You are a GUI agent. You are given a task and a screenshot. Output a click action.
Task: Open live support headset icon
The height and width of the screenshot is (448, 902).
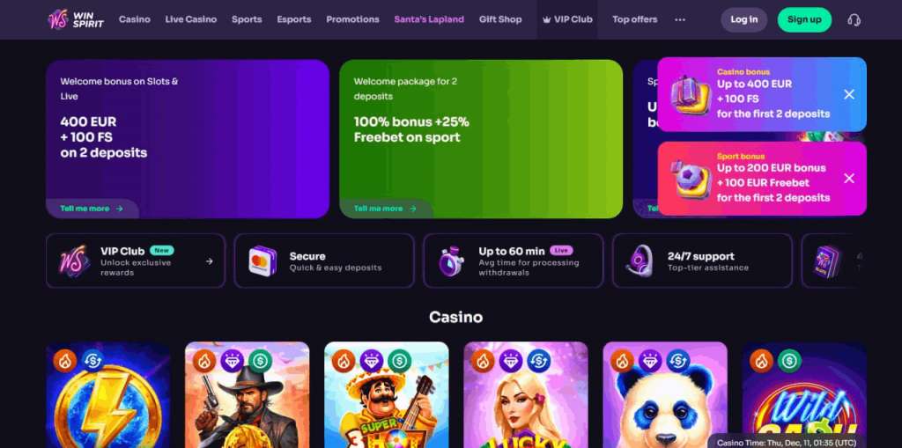tap(854, 19)
